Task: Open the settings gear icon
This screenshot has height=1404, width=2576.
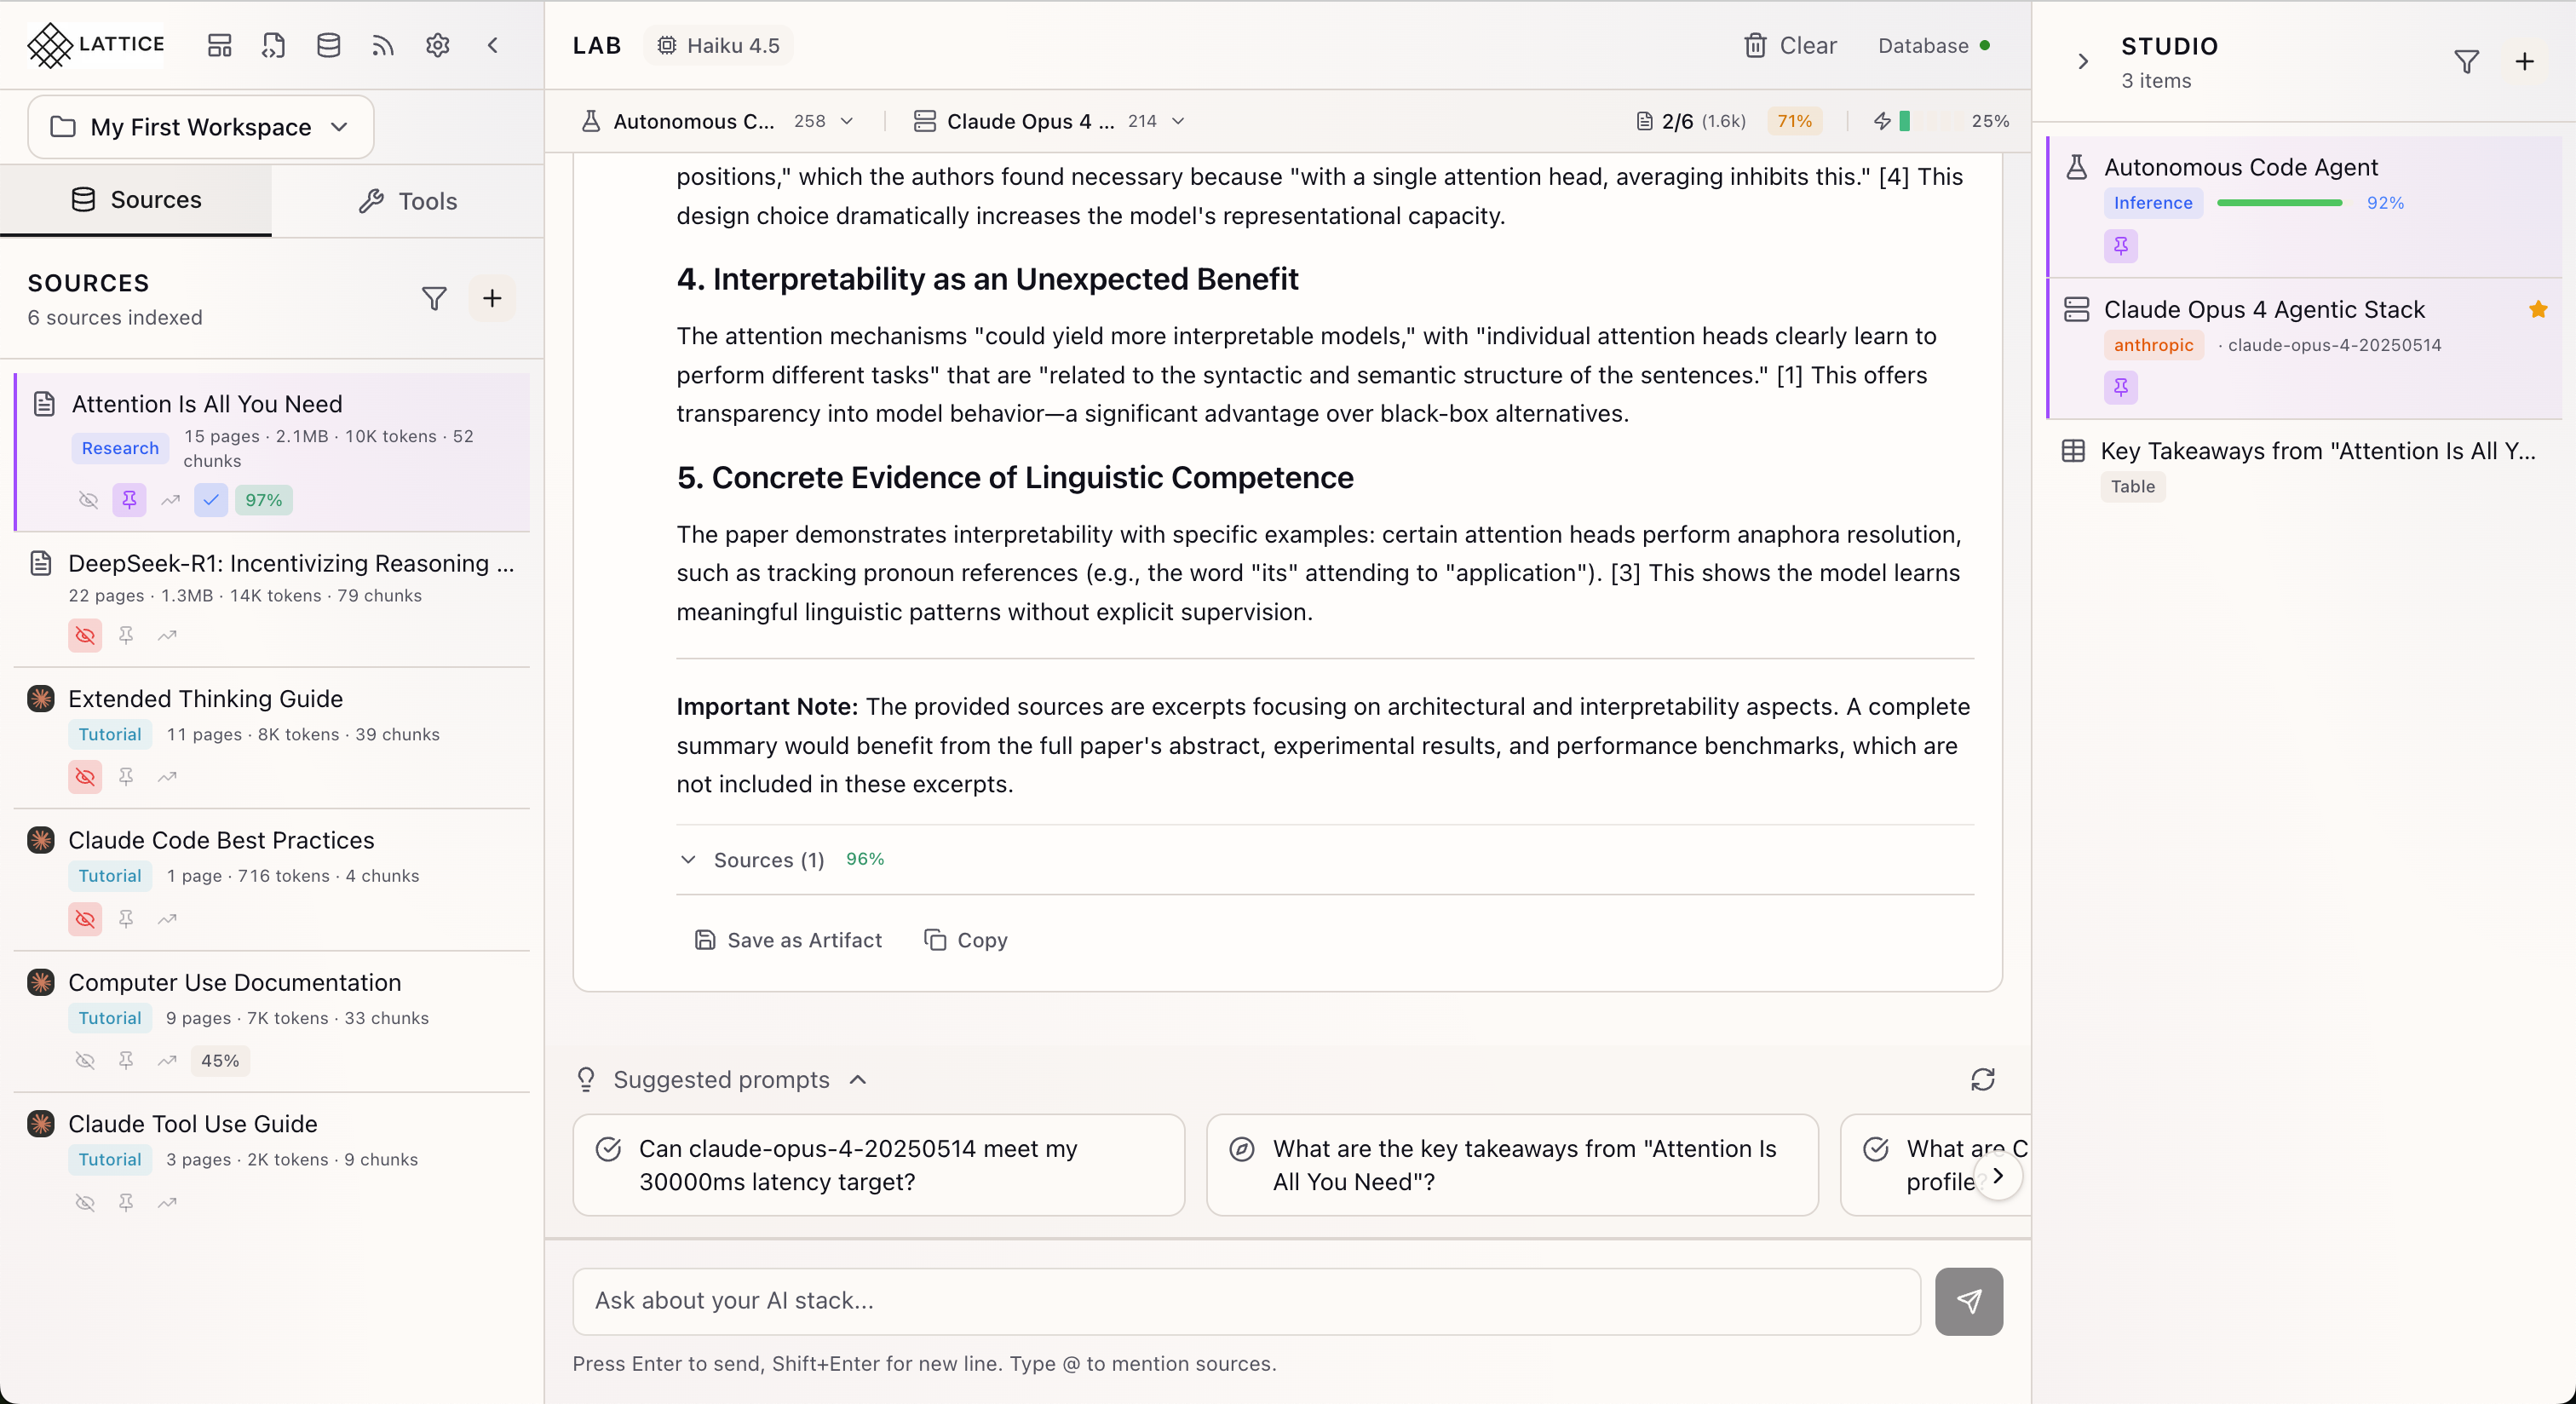Action: pos(437,45)
